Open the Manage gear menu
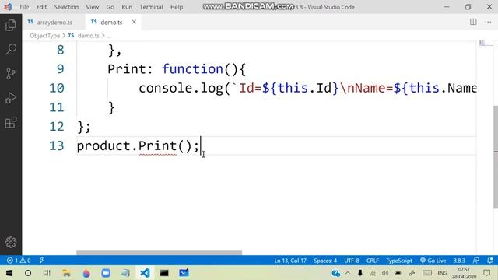 [11, 242]
